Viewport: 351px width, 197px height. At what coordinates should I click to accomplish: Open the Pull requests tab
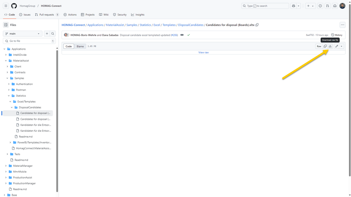coord(47,14)
